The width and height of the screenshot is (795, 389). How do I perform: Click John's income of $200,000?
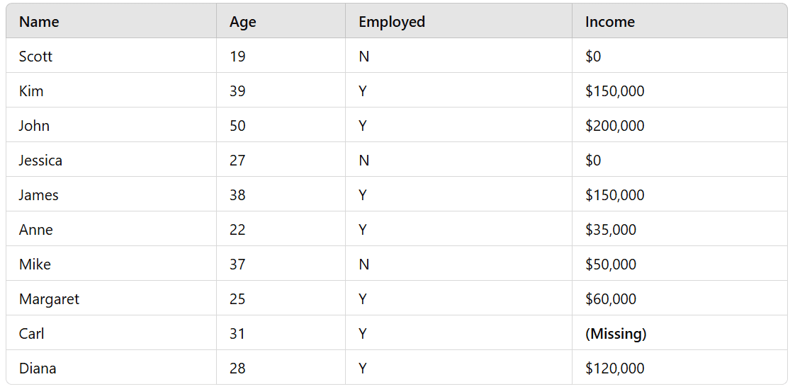(x=680, y=125)
